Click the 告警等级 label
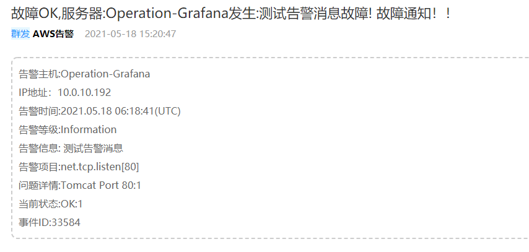529x252 pixels. click(38, 130)
